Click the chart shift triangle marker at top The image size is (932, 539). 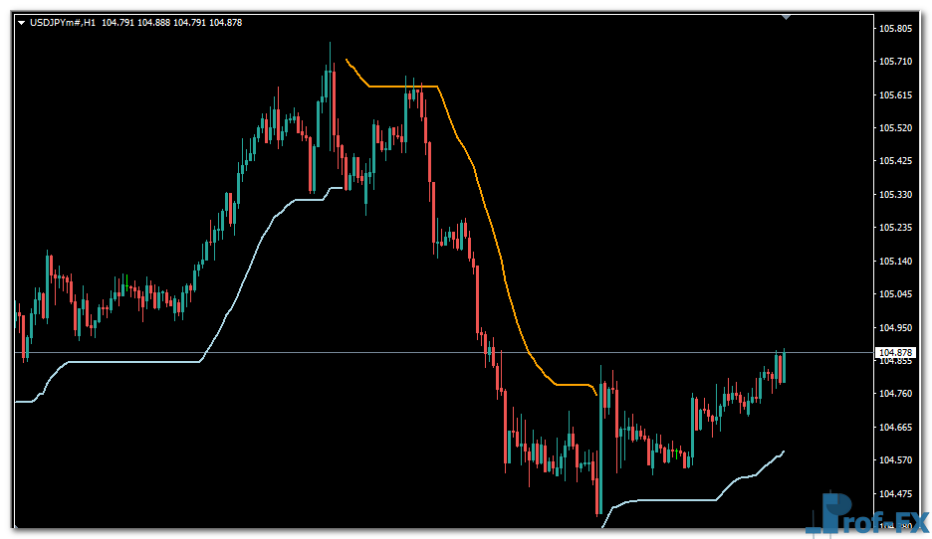pyautogui.click(x=787, y=17)
